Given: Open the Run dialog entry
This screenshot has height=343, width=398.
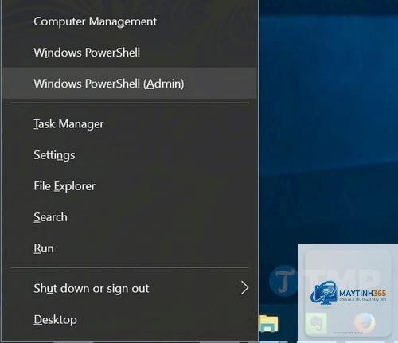Looking at the screenshot, I should (130, 248).
